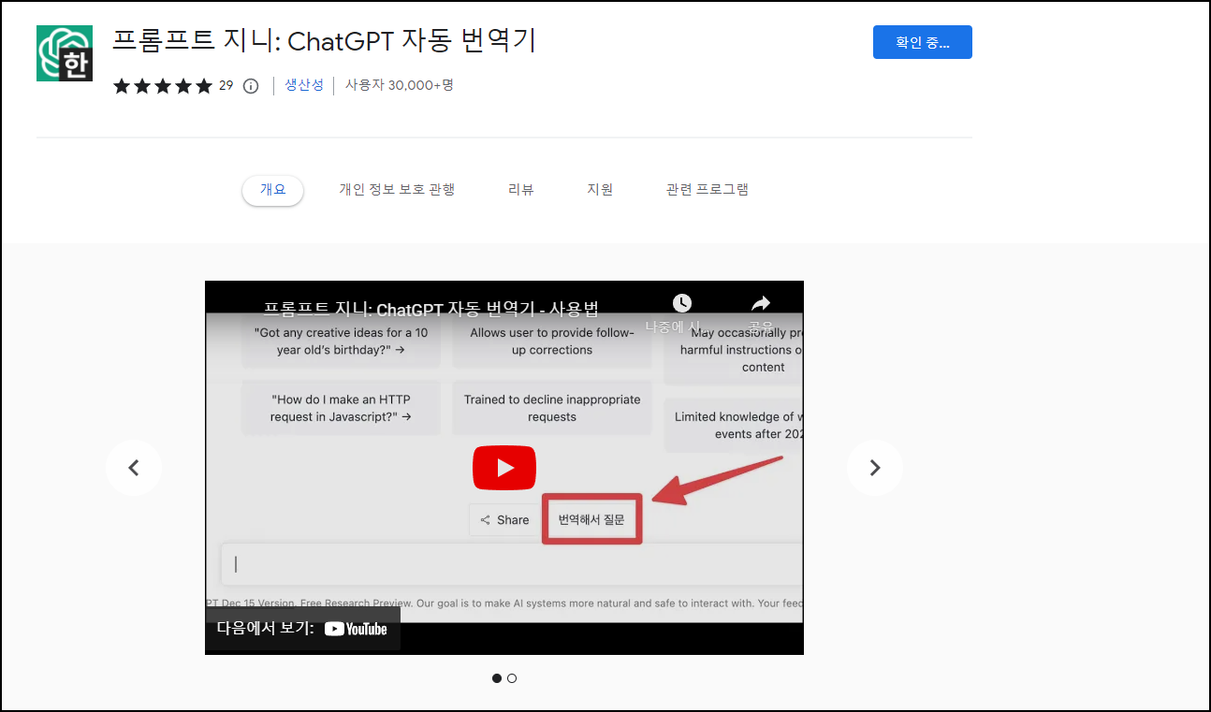Switch to the 지원 tab

[x=600, y=190]
